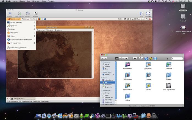Open the Справка menu in terminal window

[58, 30]
